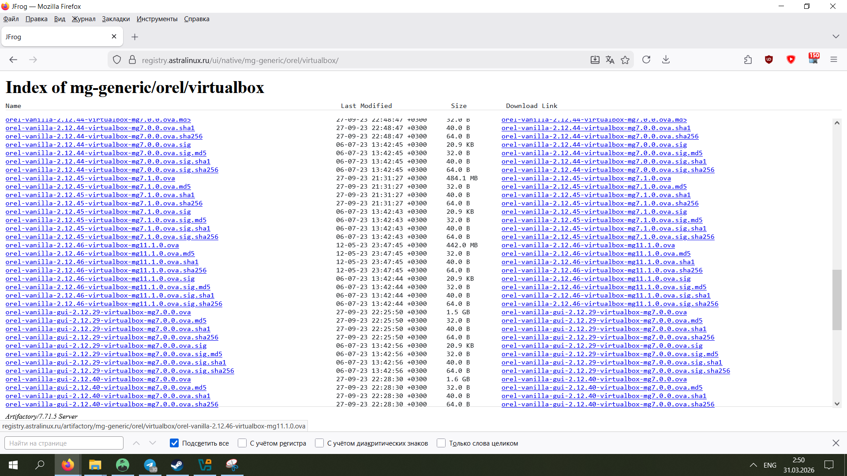Open the Windows notification center
The image size is (847, 476).
[x=829, y=465]
